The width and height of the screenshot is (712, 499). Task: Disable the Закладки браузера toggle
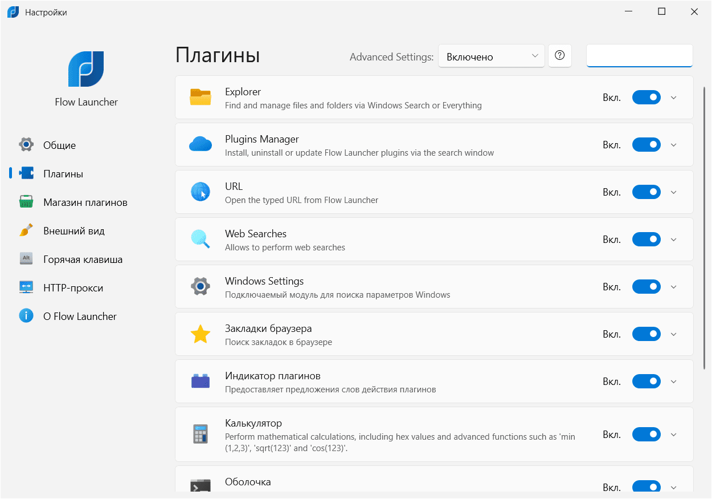(x=646, y=334)
